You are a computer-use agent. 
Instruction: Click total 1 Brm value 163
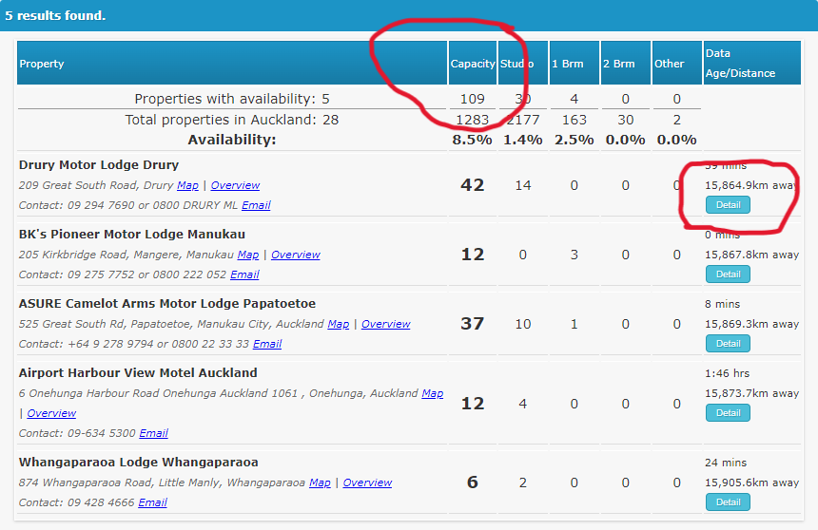pos(574,120)
